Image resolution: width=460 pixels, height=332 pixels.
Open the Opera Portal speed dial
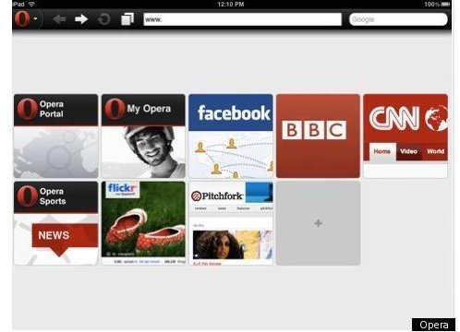pyautogui.click(x=56, y=136)
